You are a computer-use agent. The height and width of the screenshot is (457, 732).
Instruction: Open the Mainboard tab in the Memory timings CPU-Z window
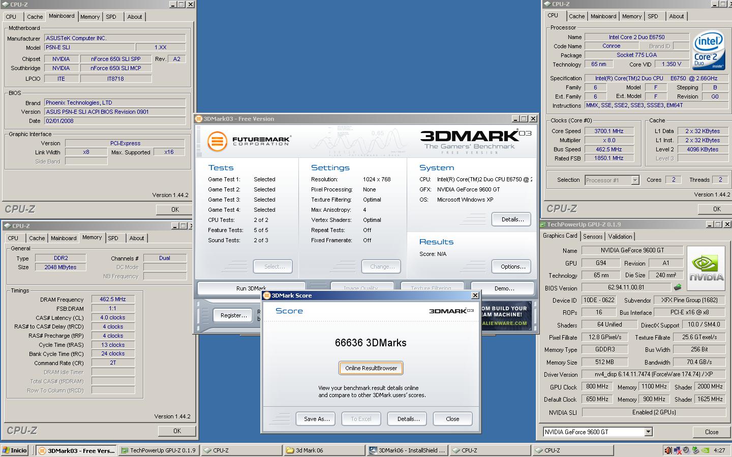click(x=64, y=238)
